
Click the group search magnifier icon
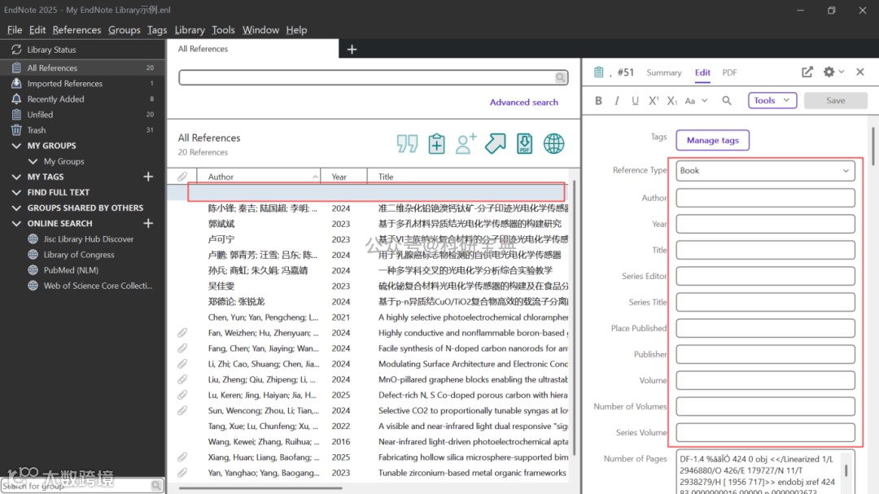(x=156, y=485)
